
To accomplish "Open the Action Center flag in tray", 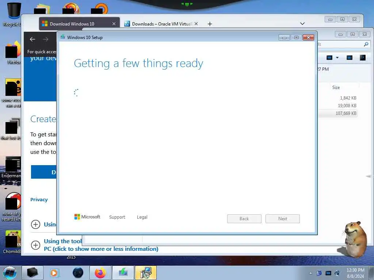I will (319, 273).
